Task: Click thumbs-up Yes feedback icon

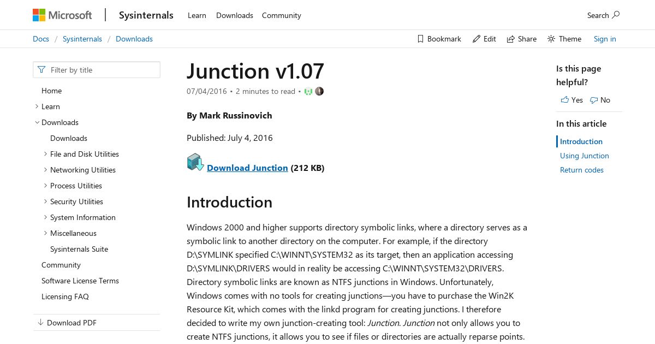Action: [x=564, y=100]
